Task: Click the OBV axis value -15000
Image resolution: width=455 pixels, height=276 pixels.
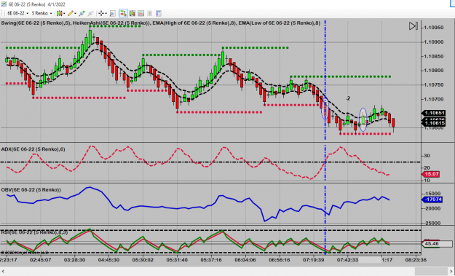Action: point(432,194)
